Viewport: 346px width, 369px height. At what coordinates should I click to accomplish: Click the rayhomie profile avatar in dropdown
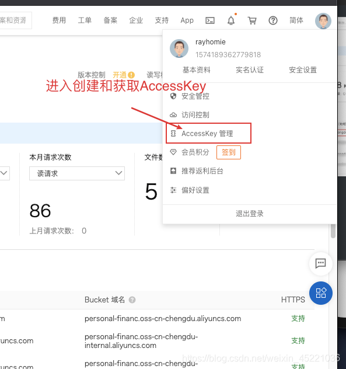[179, 48]
